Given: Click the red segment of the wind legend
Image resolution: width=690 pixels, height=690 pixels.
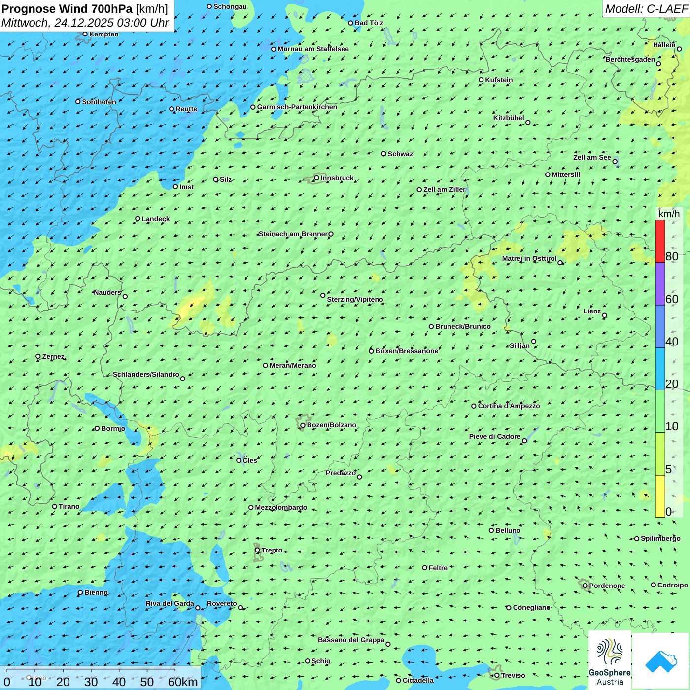Looking at the screenshot, I should (x=660, y=241).
